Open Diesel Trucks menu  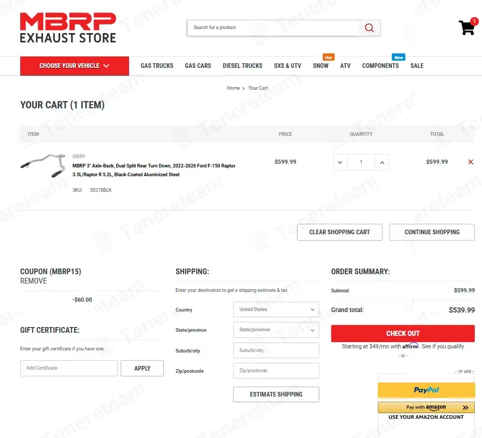[x=243, y=66]
